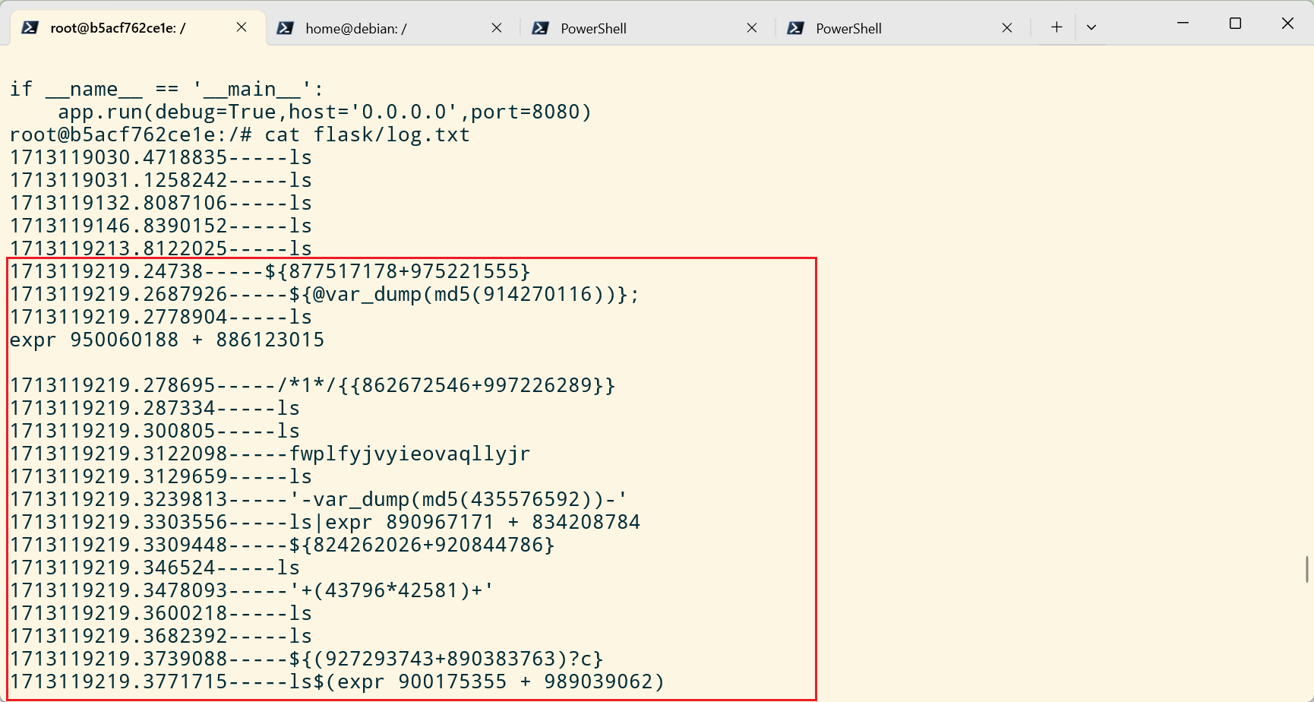Minimize the terminal window
This screenshot has height=702, width=1314.
(x=1183, y=24)
